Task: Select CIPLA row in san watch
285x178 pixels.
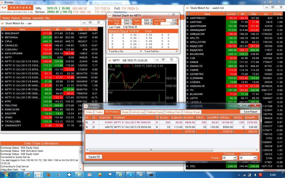Action: pyautogui.click(x=50, y=41)
